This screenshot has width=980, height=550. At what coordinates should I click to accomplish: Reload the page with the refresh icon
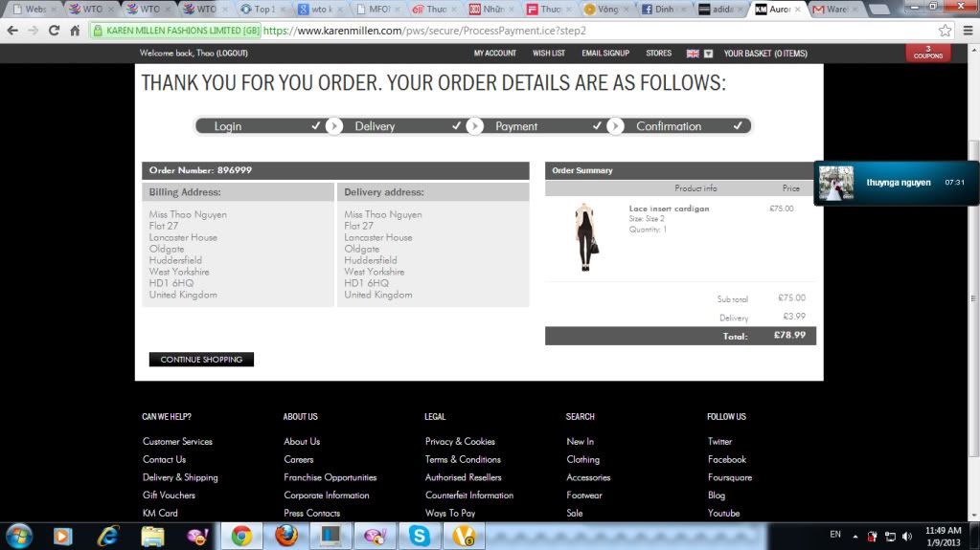point(54,31)
